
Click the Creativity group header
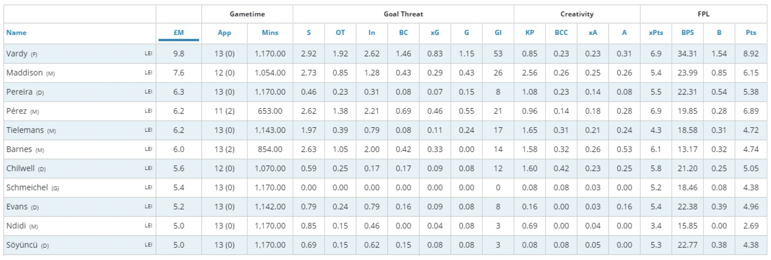click(577, 14)
